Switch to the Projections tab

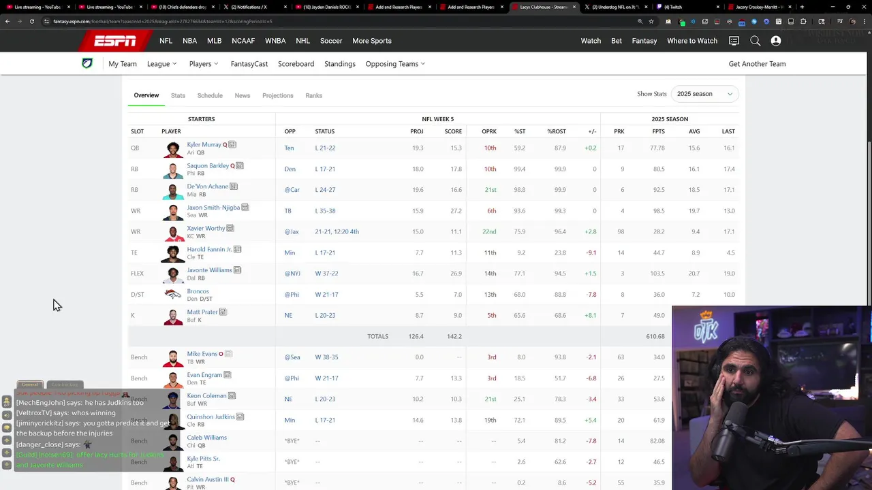278,95
